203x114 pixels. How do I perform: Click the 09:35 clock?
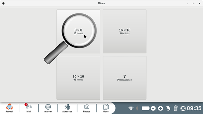click(194, 108)
